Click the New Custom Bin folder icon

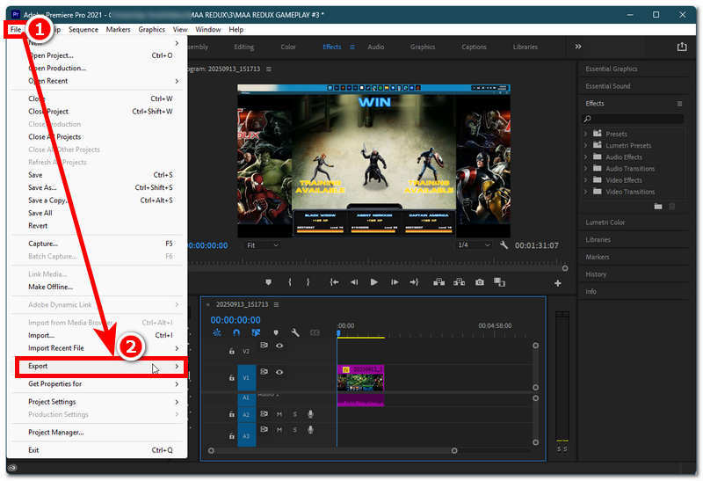pyautogui.click(x=658, y=206)
